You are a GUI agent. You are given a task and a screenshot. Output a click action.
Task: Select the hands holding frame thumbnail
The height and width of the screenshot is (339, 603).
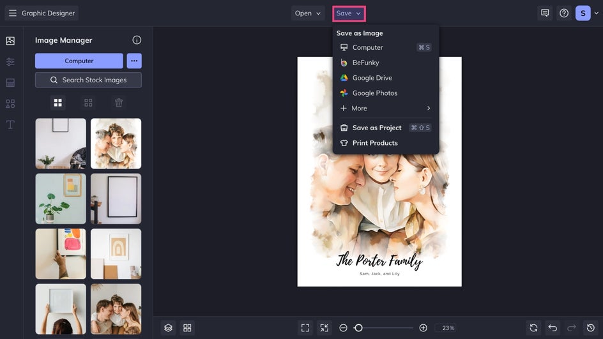61,309
